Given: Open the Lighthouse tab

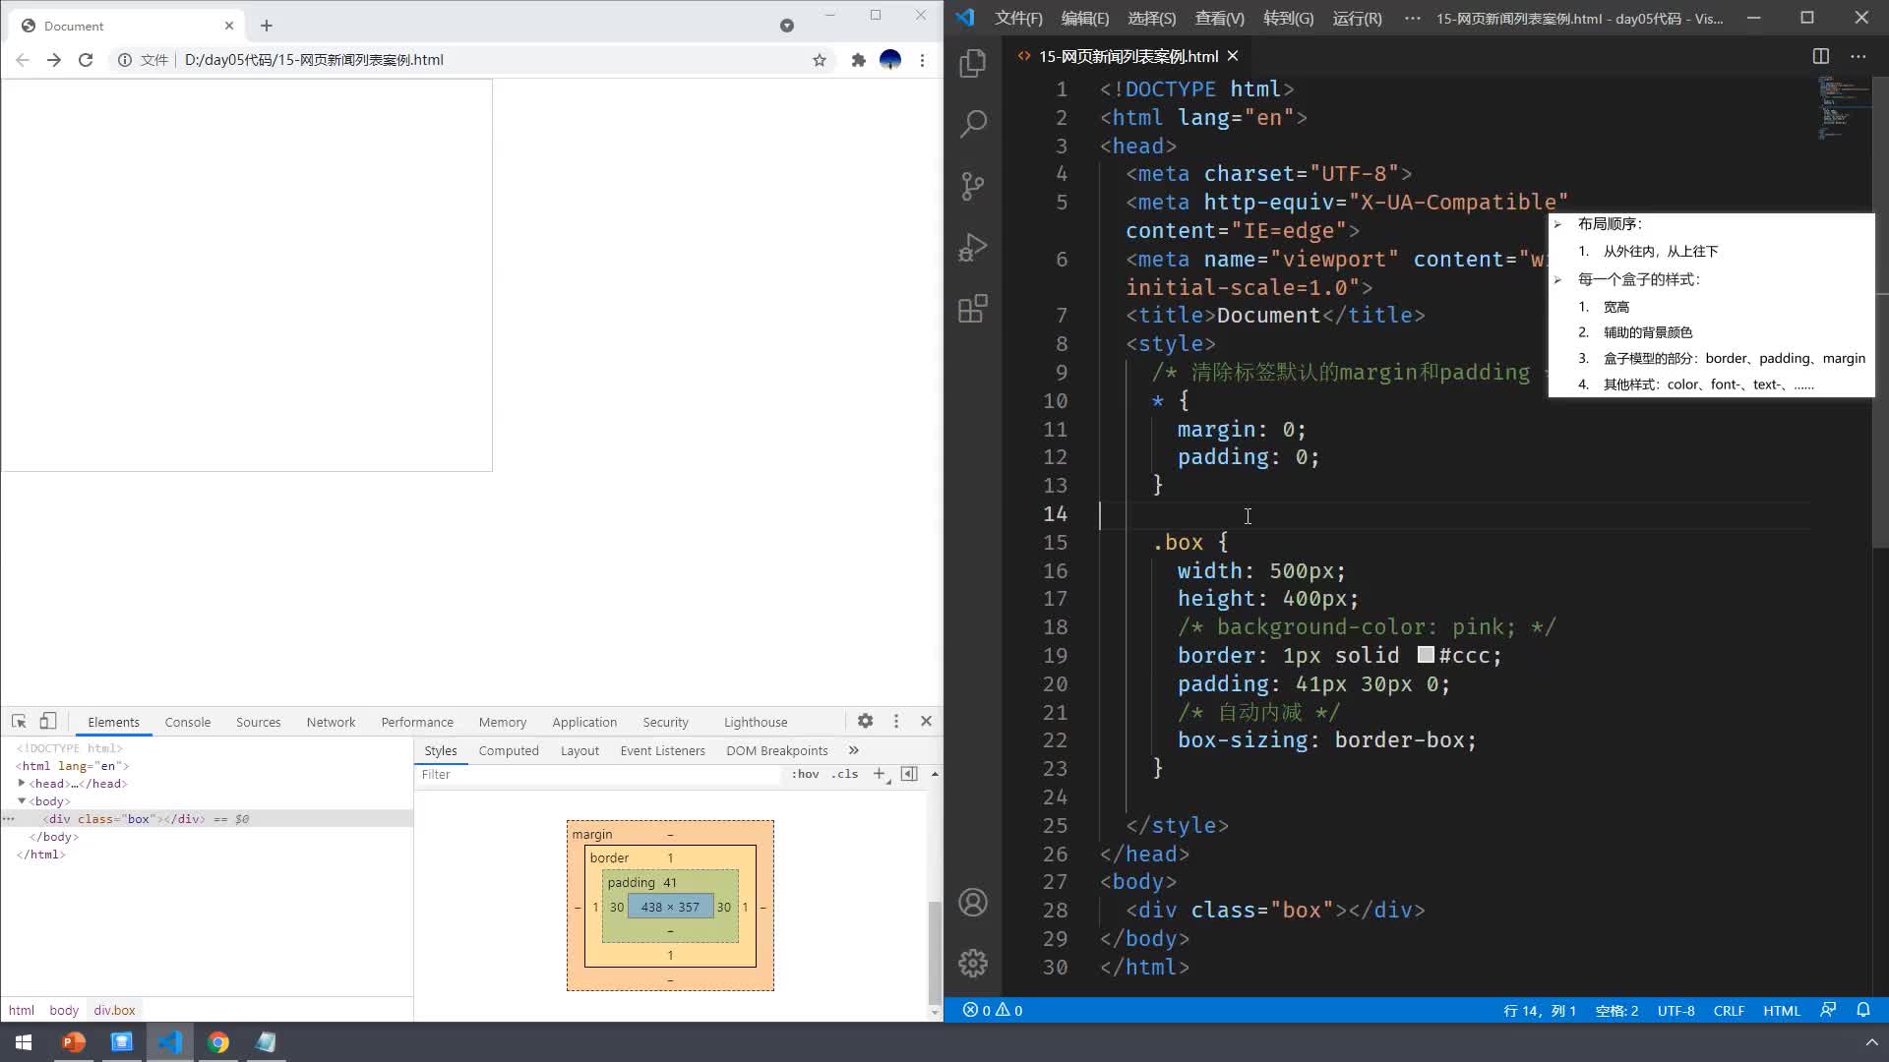Looking at the screenshot, I should point(756,722).
